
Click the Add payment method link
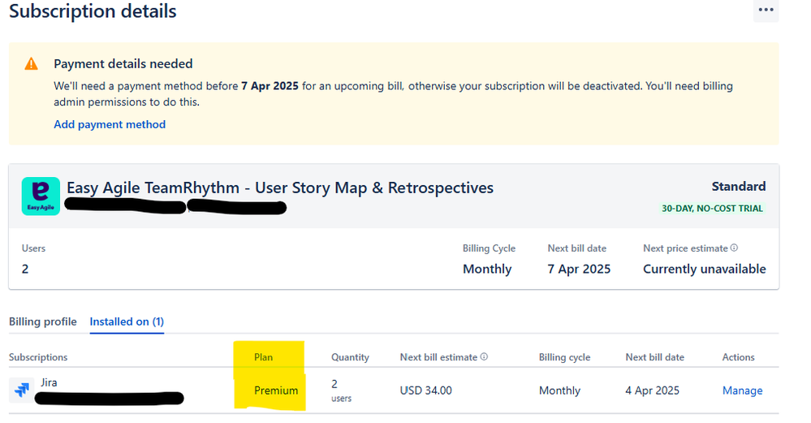pyautogui.click(x=110, y=124)
